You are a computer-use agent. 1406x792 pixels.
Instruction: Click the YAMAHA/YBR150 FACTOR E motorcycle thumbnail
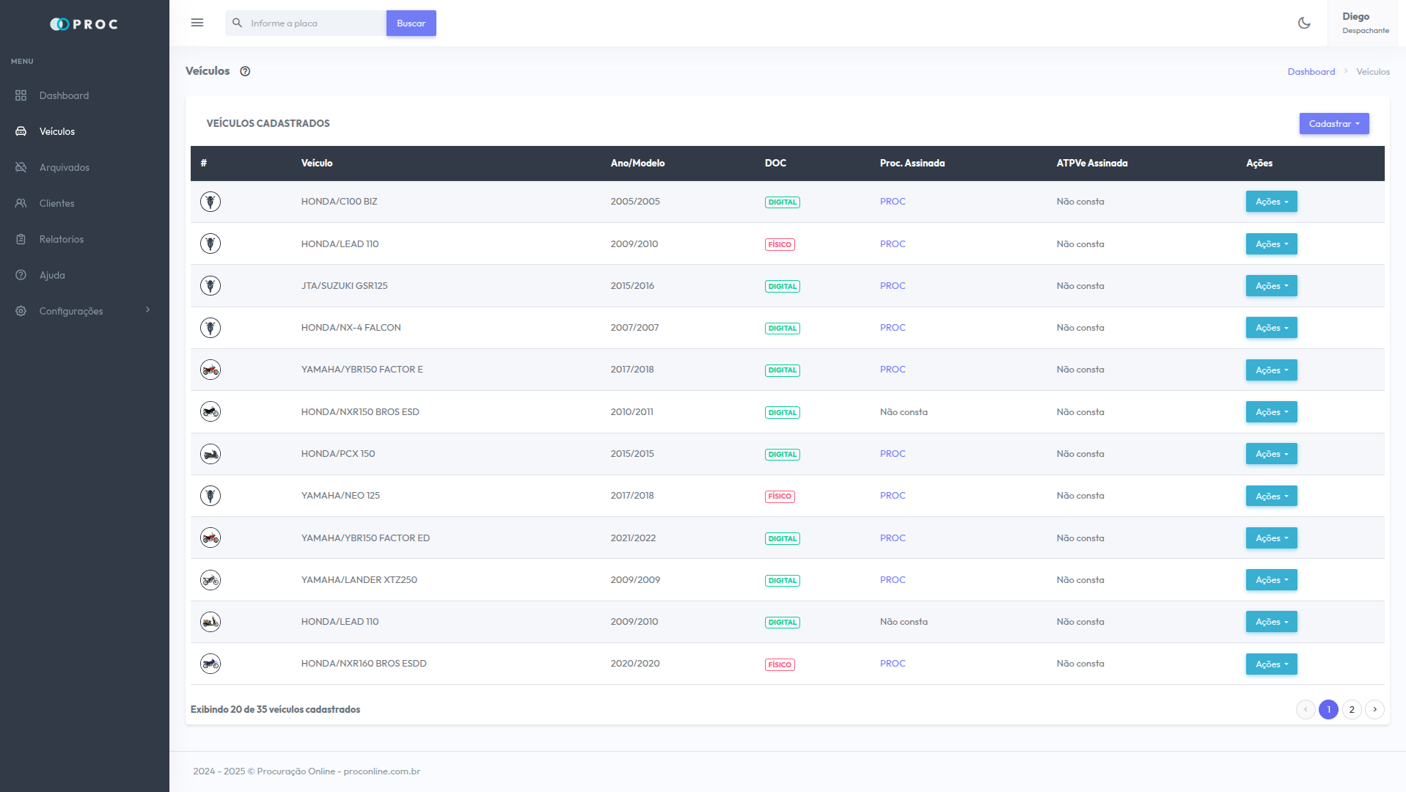210,370
